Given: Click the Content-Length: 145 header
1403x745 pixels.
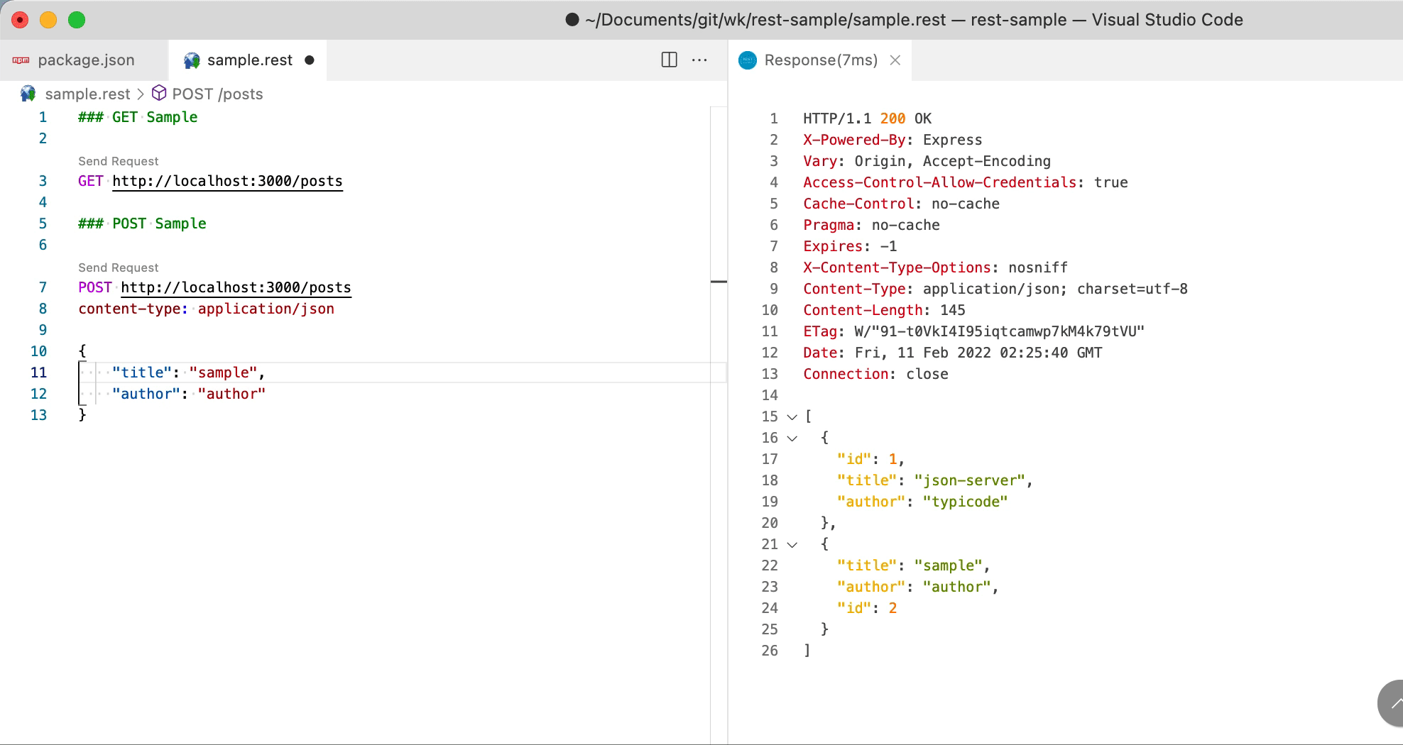Looking at the screenshot, I should coord(884,310).
